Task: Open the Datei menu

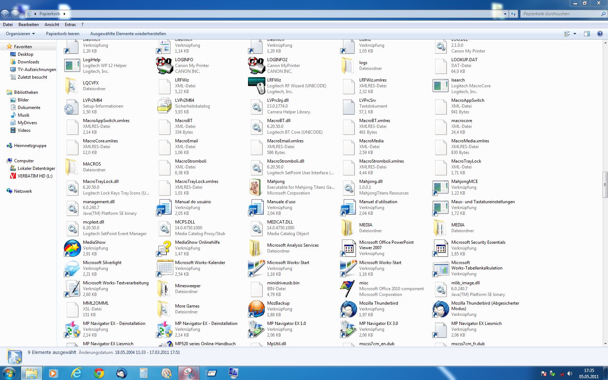Action: point(8,25)
